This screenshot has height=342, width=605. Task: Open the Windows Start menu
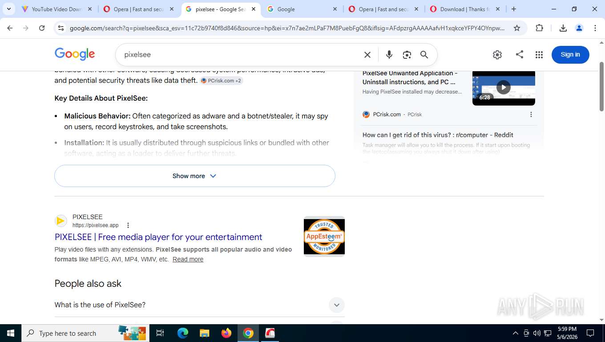pyautogui.click(x=10, y=333)
